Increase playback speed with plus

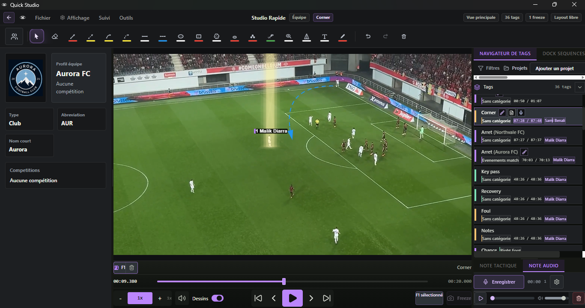[160, 298]
